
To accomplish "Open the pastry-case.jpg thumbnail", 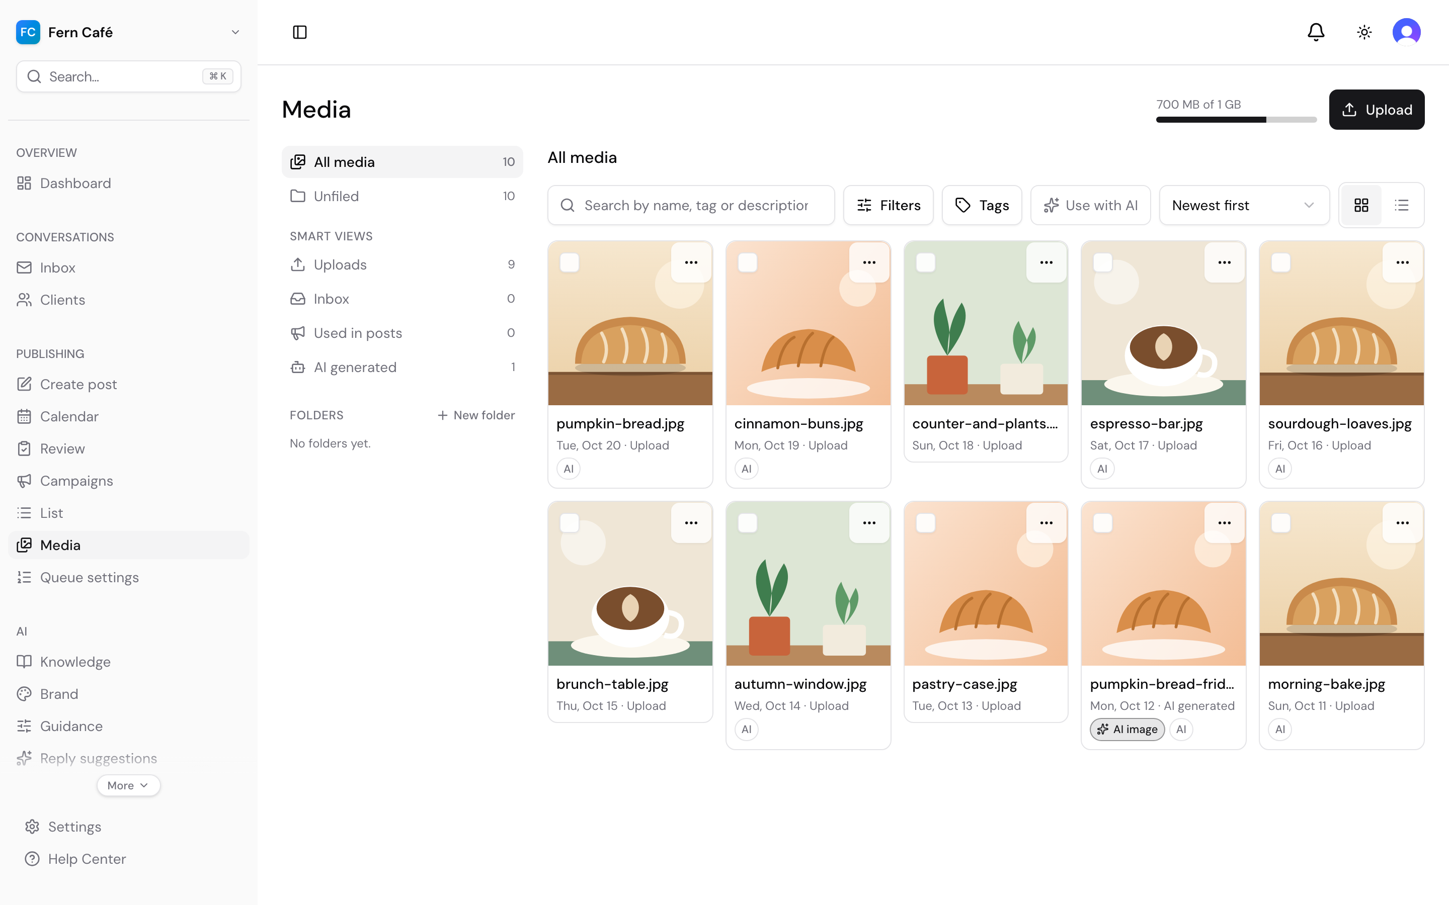I will pyautogui.click(x=986, y=584).
